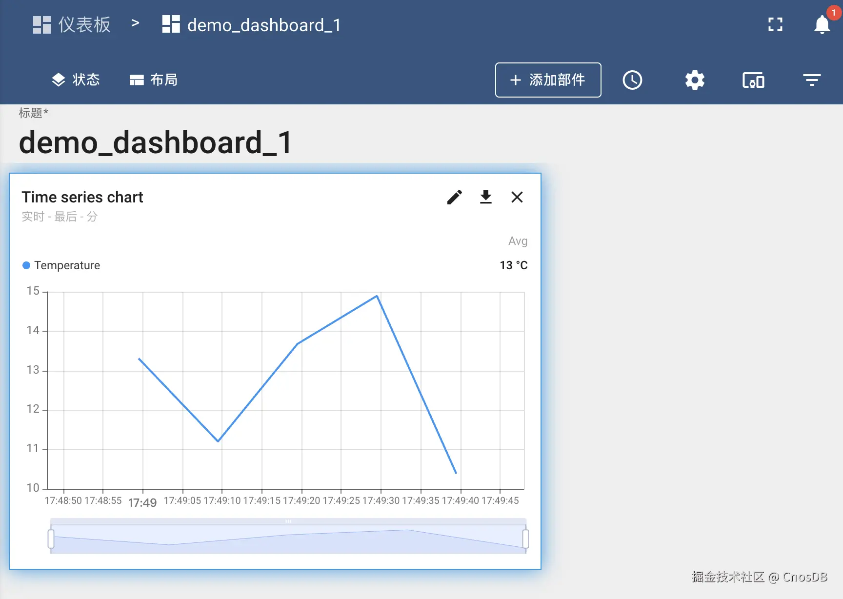Toggle Temperature series in legend

click(x=61, y=265)
